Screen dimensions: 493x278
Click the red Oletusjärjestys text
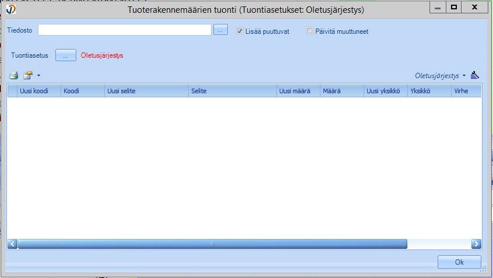click(x=102, y=55)
